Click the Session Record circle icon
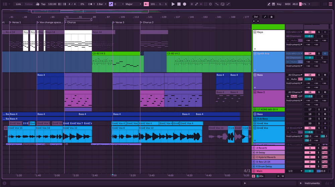The height and width of the screenshot is (187, 335). [x=210, y=4]
